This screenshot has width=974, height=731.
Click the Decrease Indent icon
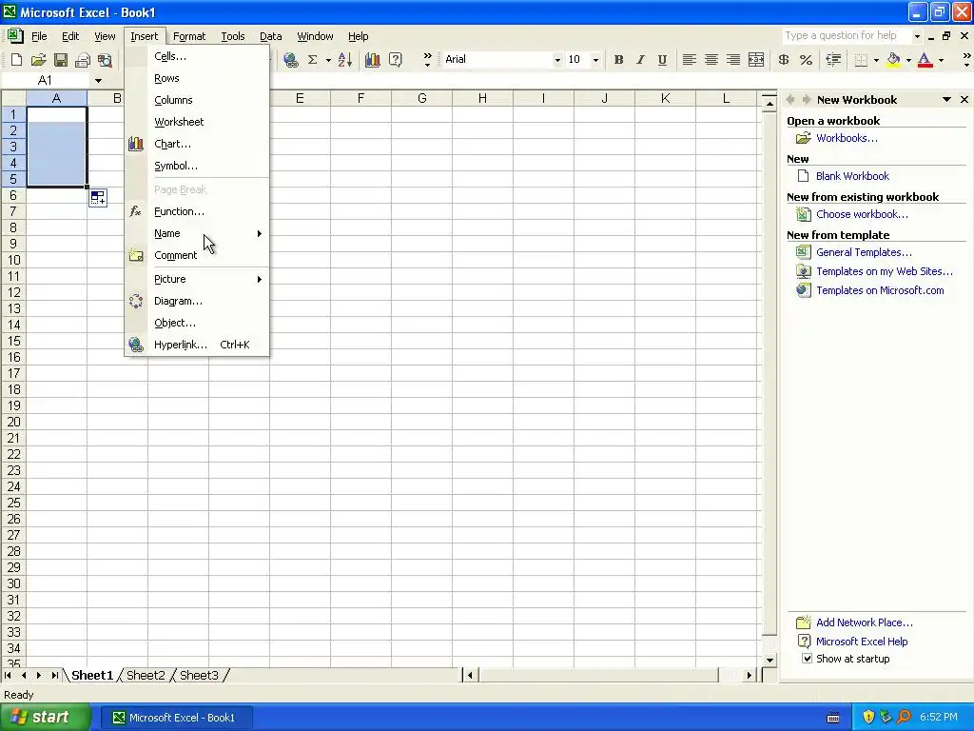click(x=833, y=60)
